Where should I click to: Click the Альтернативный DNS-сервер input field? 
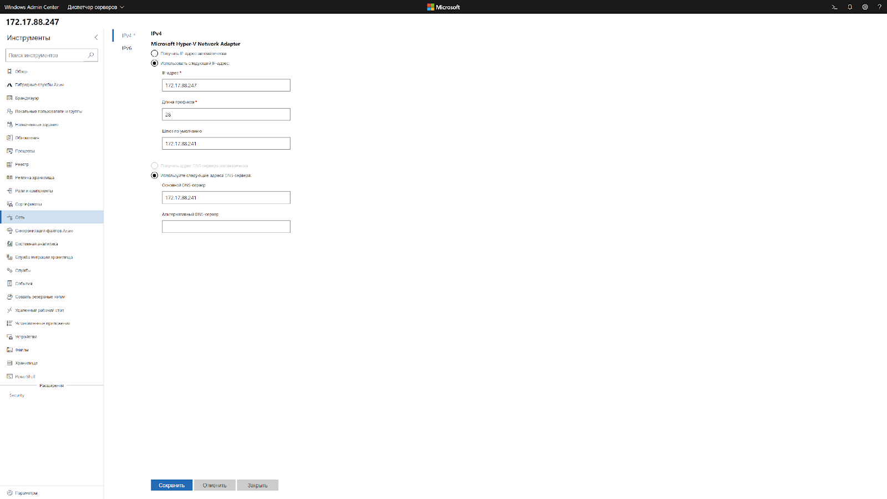[x=226, y=226]
